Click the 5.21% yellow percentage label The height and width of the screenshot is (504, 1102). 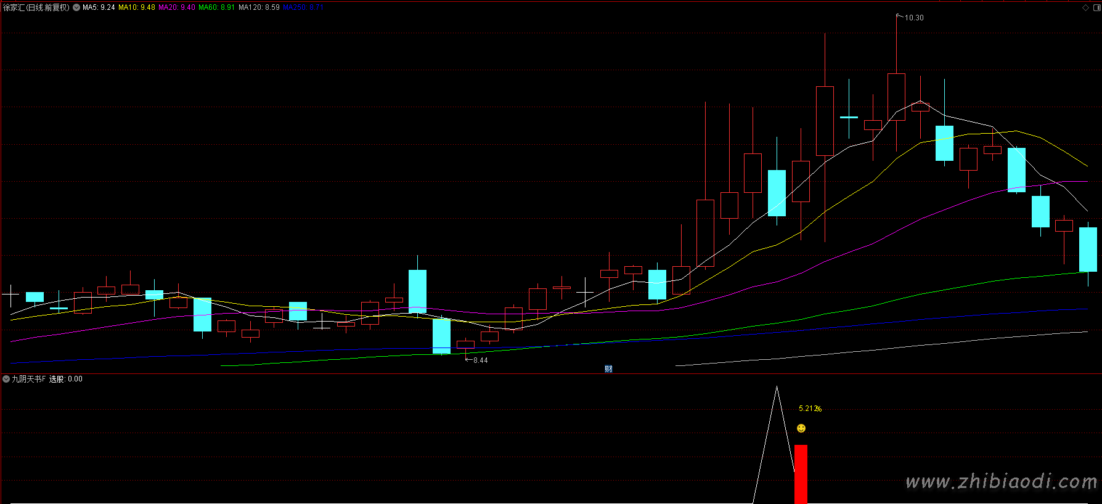pyautogui.click(x=810, y=408)
